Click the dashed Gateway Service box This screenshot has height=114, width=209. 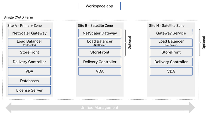(171, 33)
